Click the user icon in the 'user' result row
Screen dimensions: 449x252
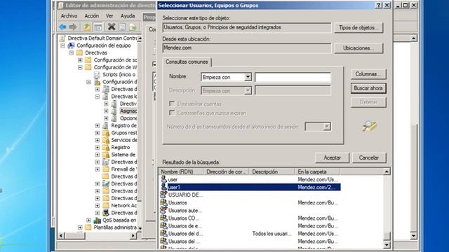[163, 179]
